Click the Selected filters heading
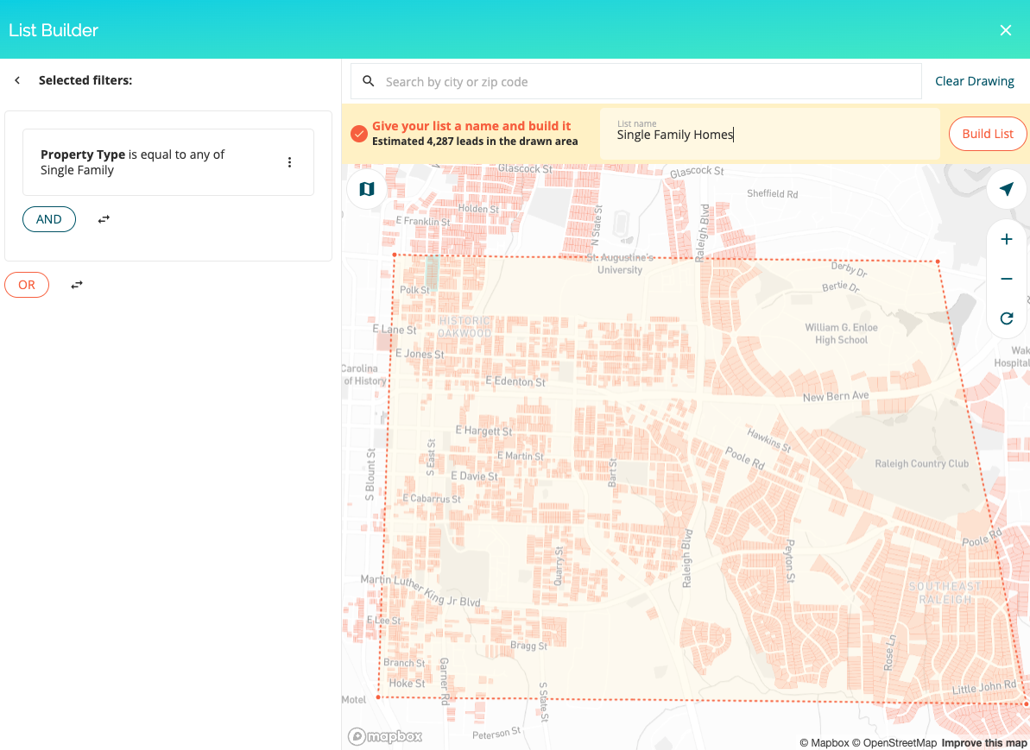Screen dimensions: 1030x750 click(x=85, y=80)
